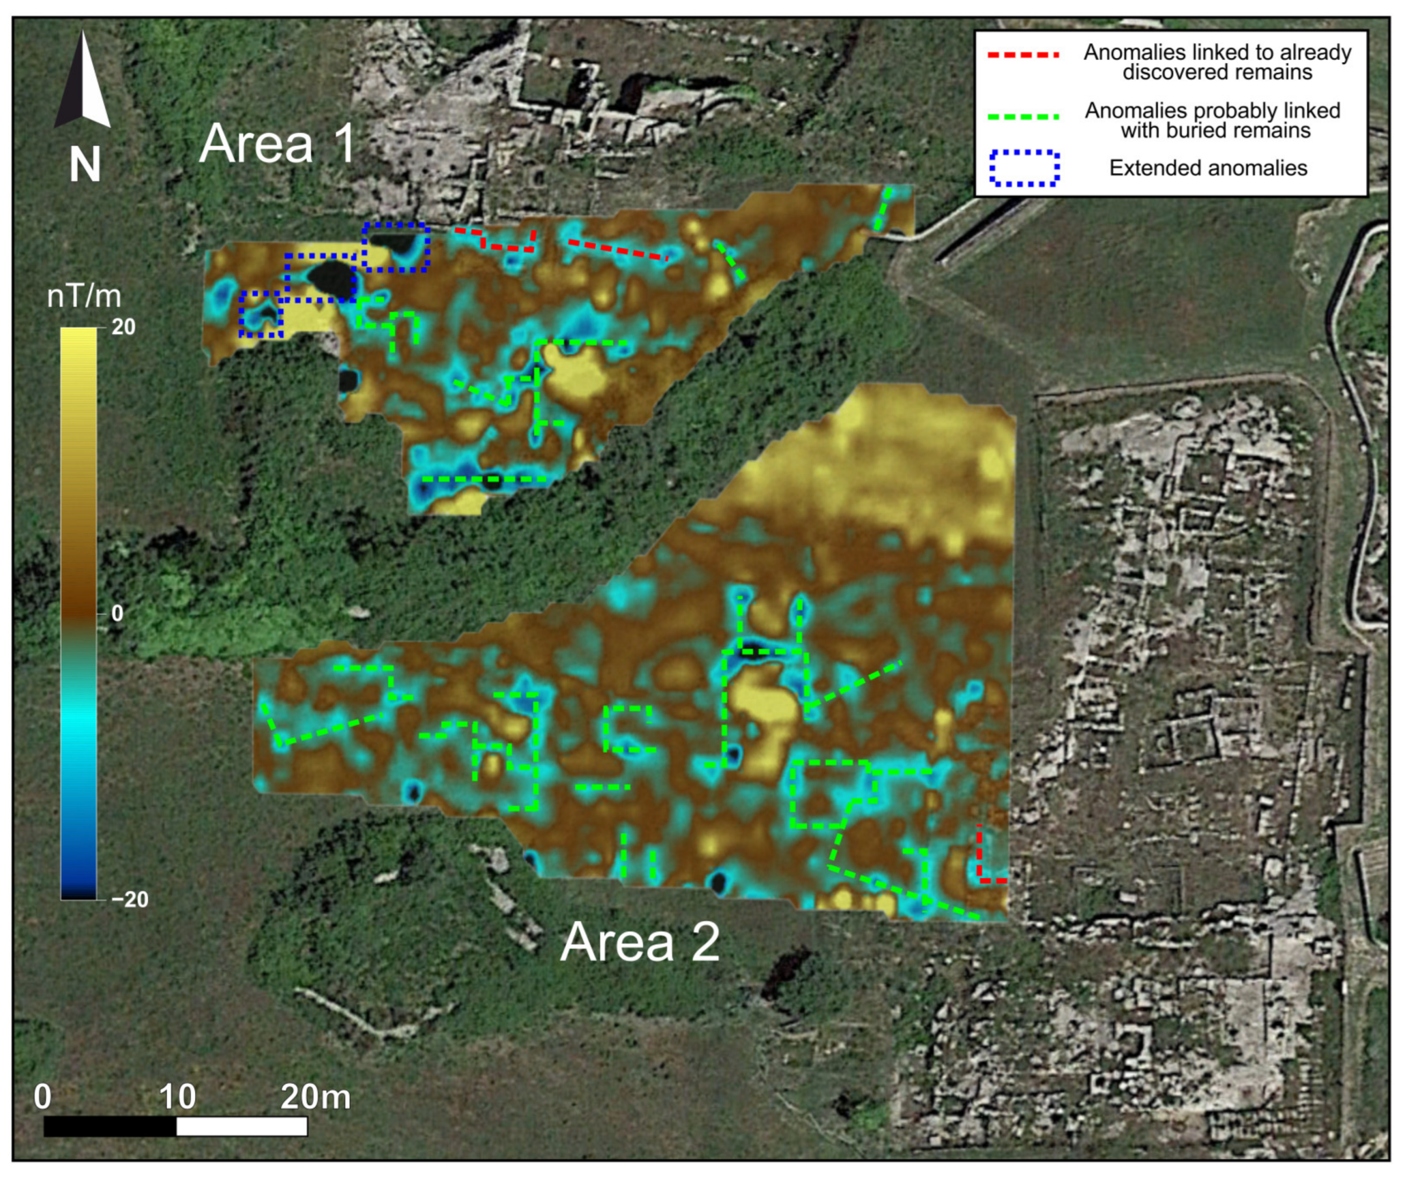
Task: Click the '0' midpoint on color scale
Action: 117,613
